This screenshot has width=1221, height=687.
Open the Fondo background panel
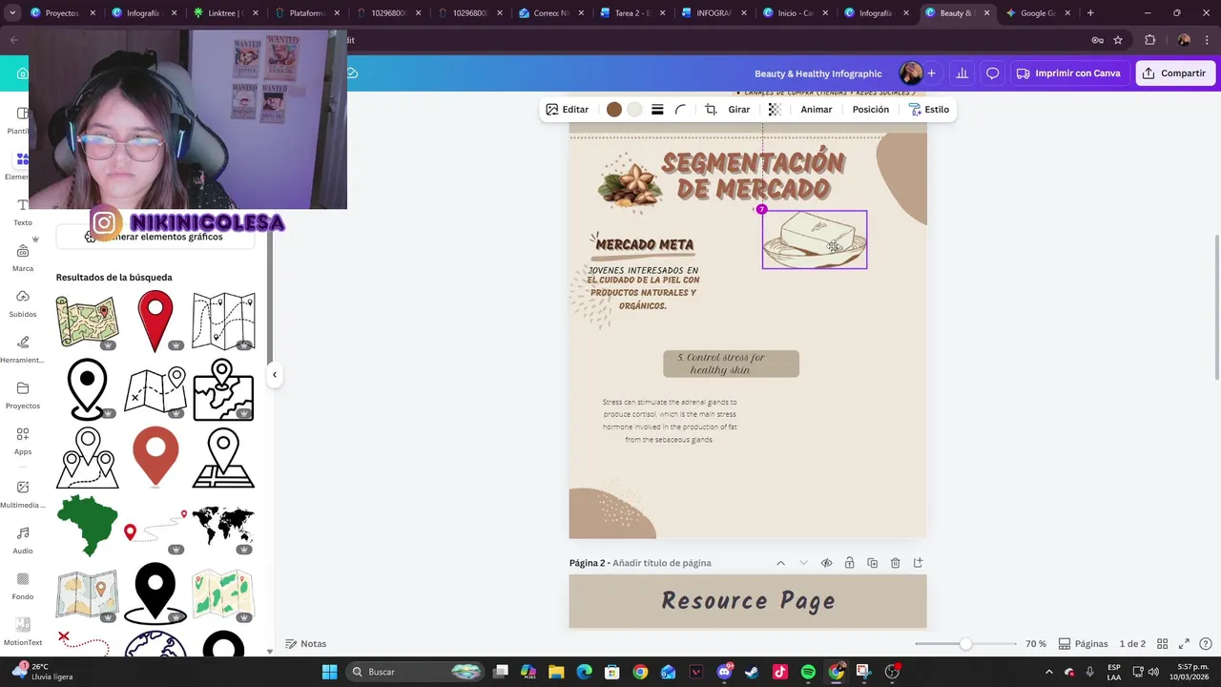pos(23,586)
